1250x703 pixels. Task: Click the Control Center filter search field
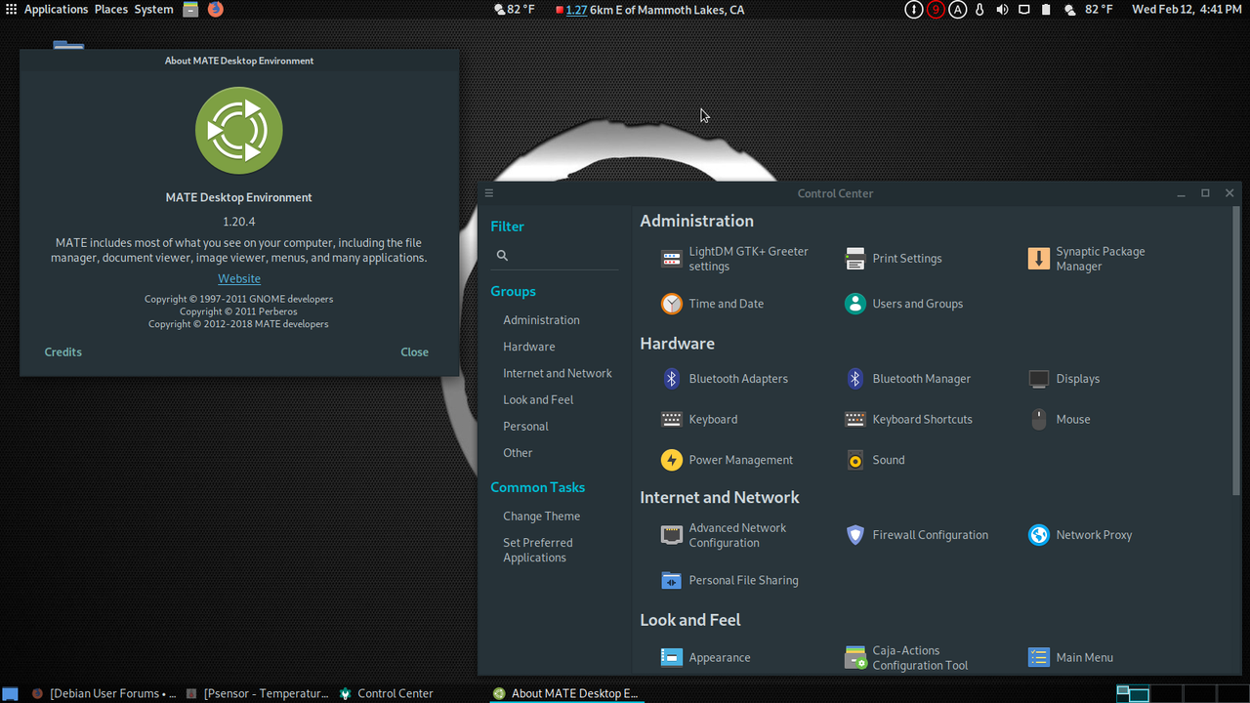[555, 256]
